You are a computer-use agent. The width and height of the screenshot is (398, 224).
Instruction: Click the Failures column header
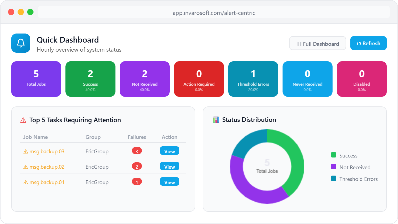point(137,137)
